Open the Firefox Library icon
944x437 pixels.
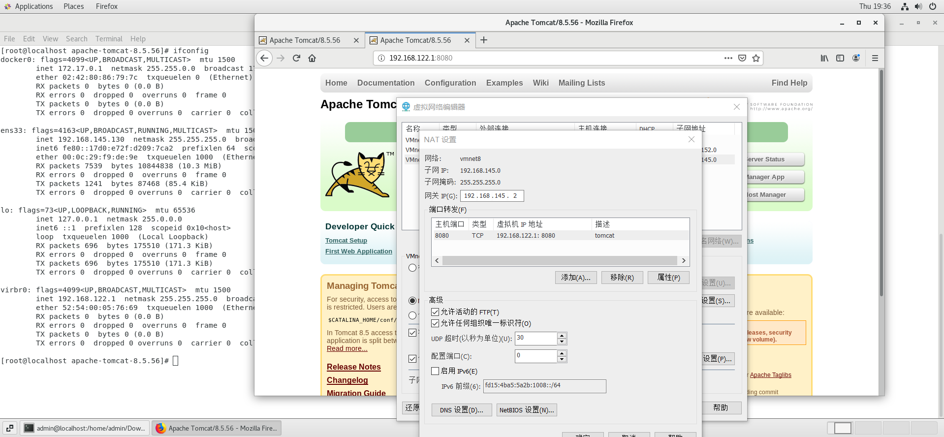pyautogui.click(x=824, y=58)
